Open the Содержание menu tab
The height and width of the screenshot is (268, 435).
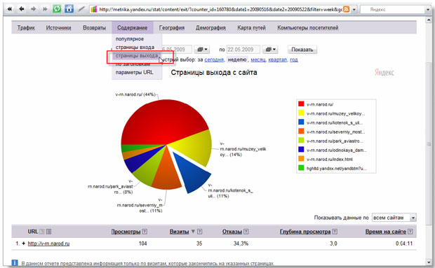(x=133, y=28)
